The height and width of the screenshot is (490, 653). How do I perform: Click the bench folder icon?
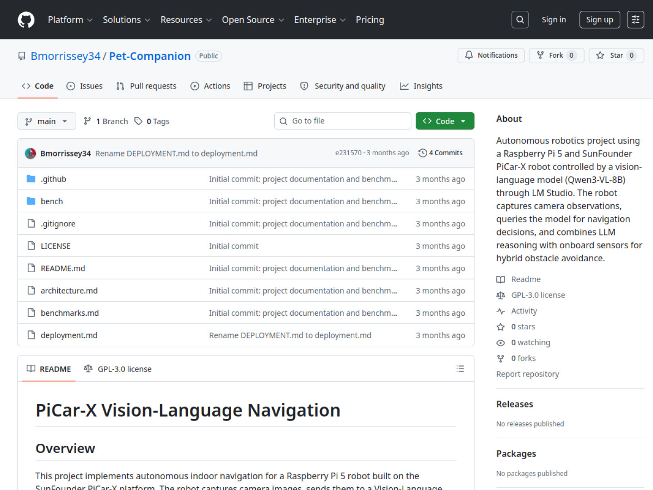[x=31, y=201]
